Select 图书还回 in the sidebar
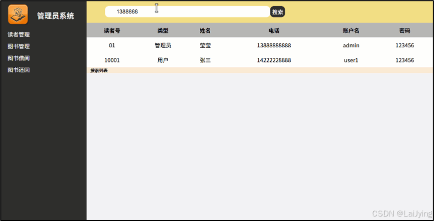Screen dimensions: 434x221 [18, 70]
